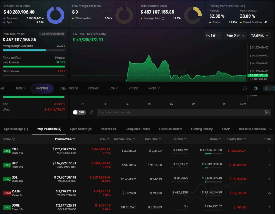This screenshot has width=275, height=214.
Task: Click the Account Total Value donut chart
Action: point(55,15)
